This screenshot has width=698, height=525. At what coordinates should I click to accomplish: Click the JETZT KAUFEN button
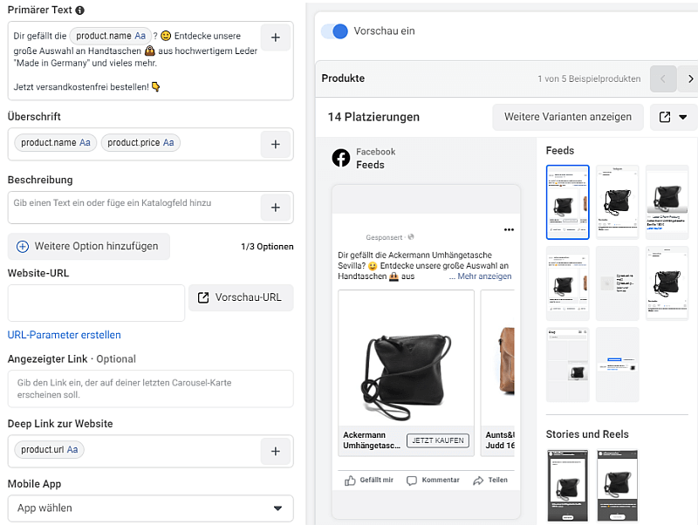(x=438, y=440)
